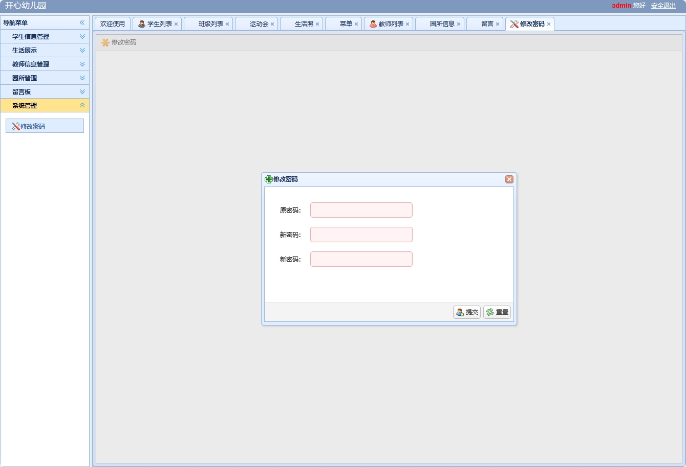Click the 重置 reset button
The height and width of the screenshot is (467, 686).
click(x=497, y=312)
